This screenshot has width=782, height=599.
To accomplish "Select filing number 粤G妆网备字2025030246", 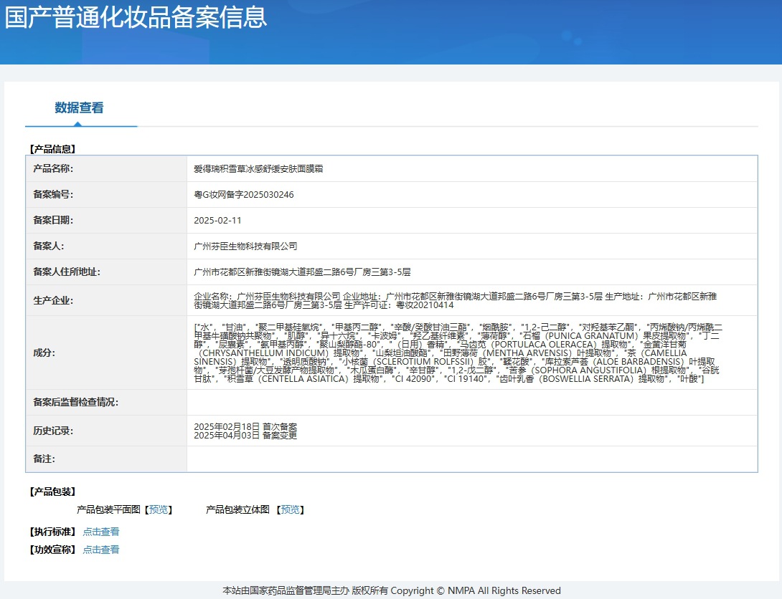I will (x=244, y=195).
